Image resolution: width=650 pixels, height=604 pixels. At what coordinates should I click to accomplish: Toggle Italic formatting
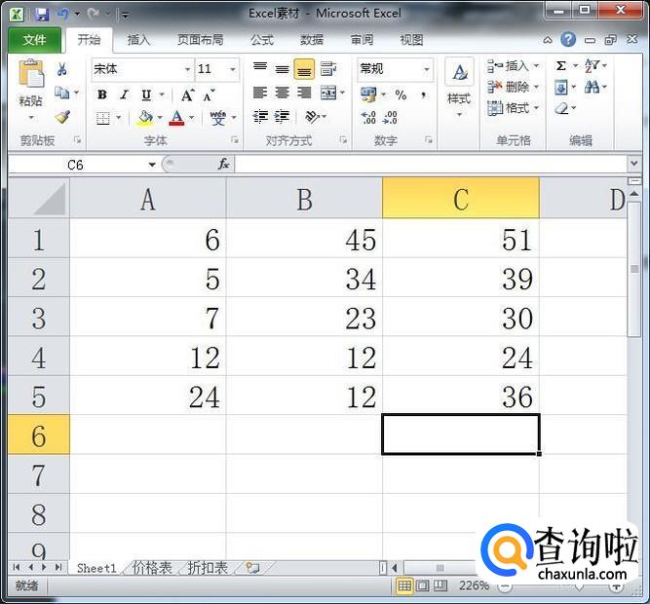coord(124,94)
